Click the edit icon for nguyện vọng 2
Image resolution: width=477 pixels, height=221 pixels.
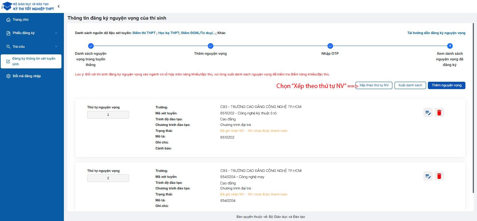428,176
